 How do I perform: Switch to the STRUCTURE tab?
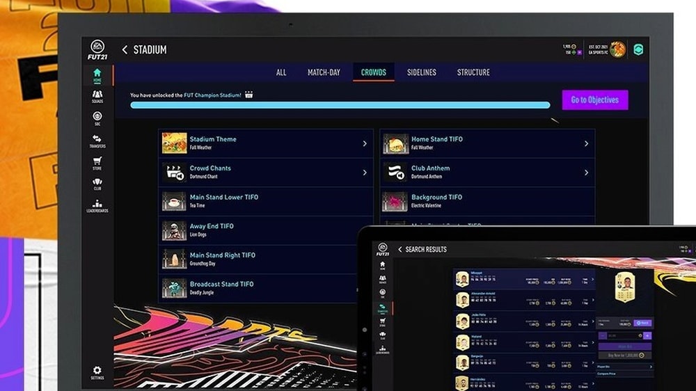tap(473, 72)
